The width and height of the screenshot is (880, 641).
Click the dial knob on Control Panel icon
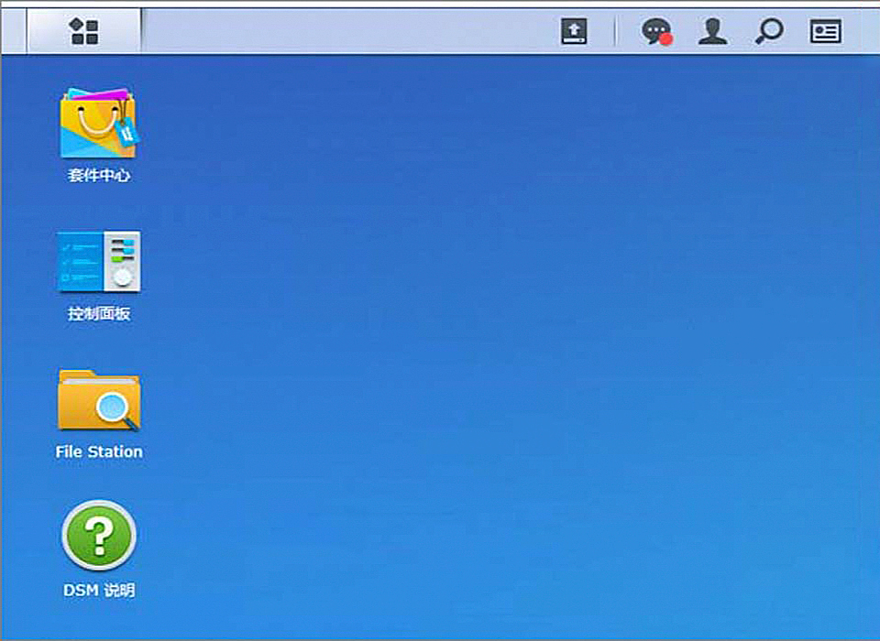[122, 275]
